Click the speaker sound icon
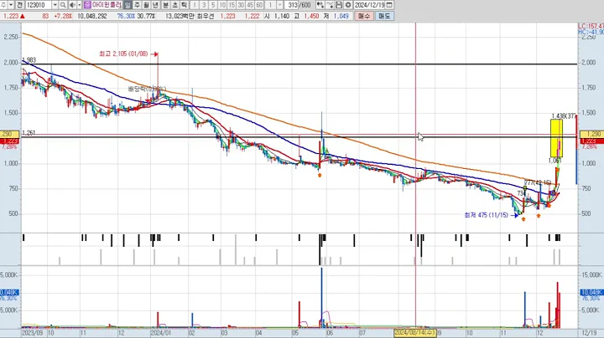Image resolution: width=604 pixels, height=338 pixels. pyautogui.click(x=72, y=5)
